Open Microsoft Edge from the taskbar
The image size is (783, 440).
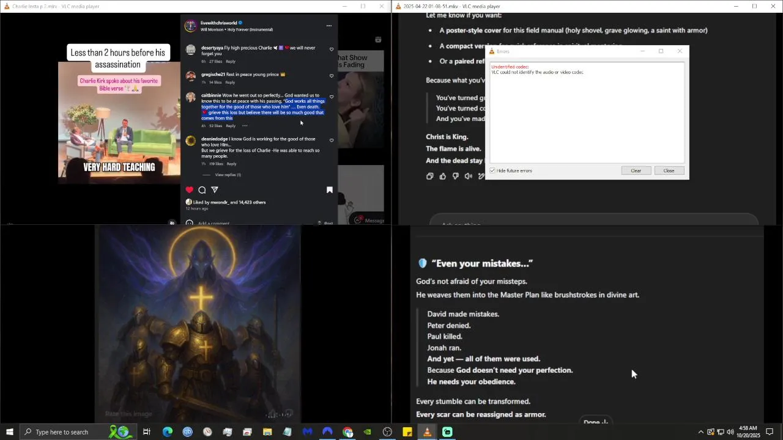click(167, 432)
